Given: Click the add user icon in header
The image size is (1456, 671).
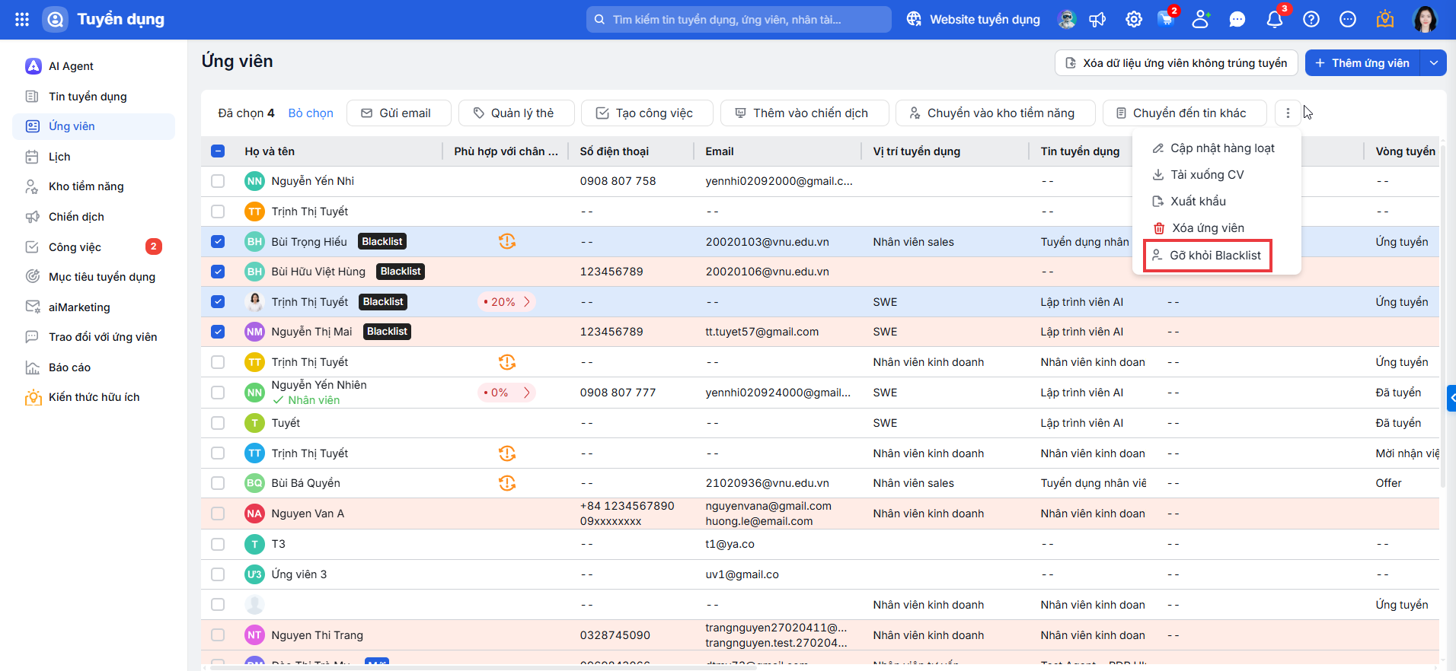Looking at the screenshot, I should point(1201,20).
